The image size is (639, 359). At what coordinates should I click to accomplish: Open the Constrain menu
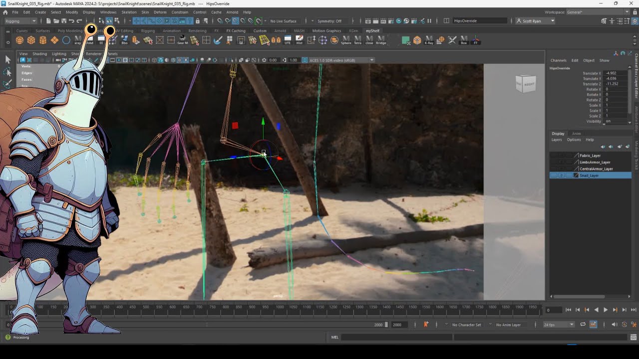pos(180,12)
